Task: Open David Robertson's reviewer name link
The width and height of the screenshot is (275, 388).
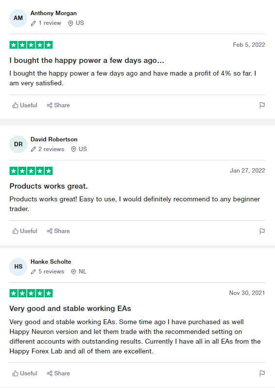Action: pos(54,139)
